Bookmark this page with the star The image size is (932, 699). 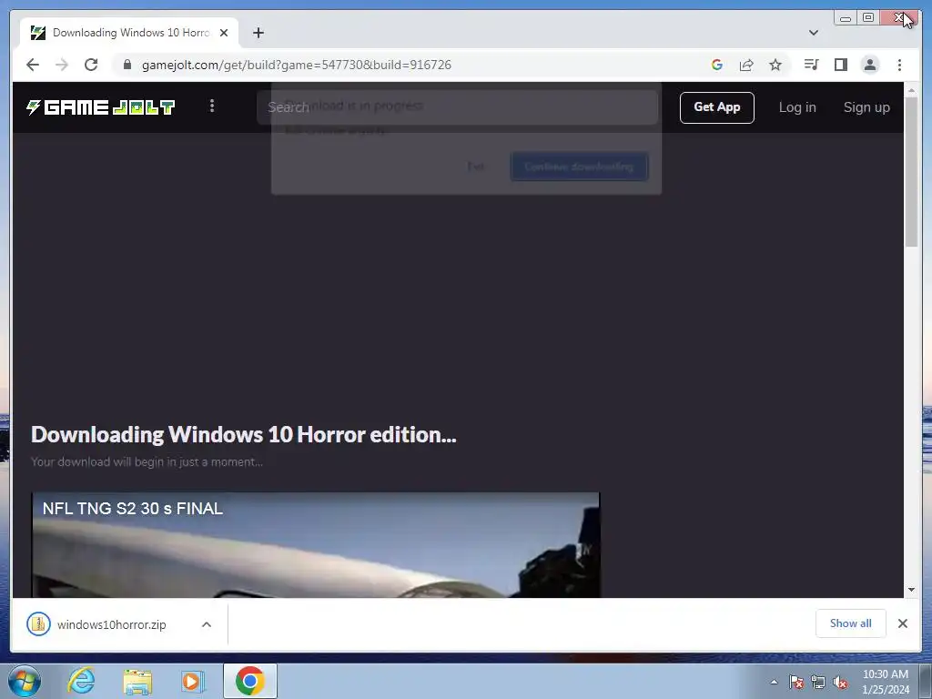775,65
